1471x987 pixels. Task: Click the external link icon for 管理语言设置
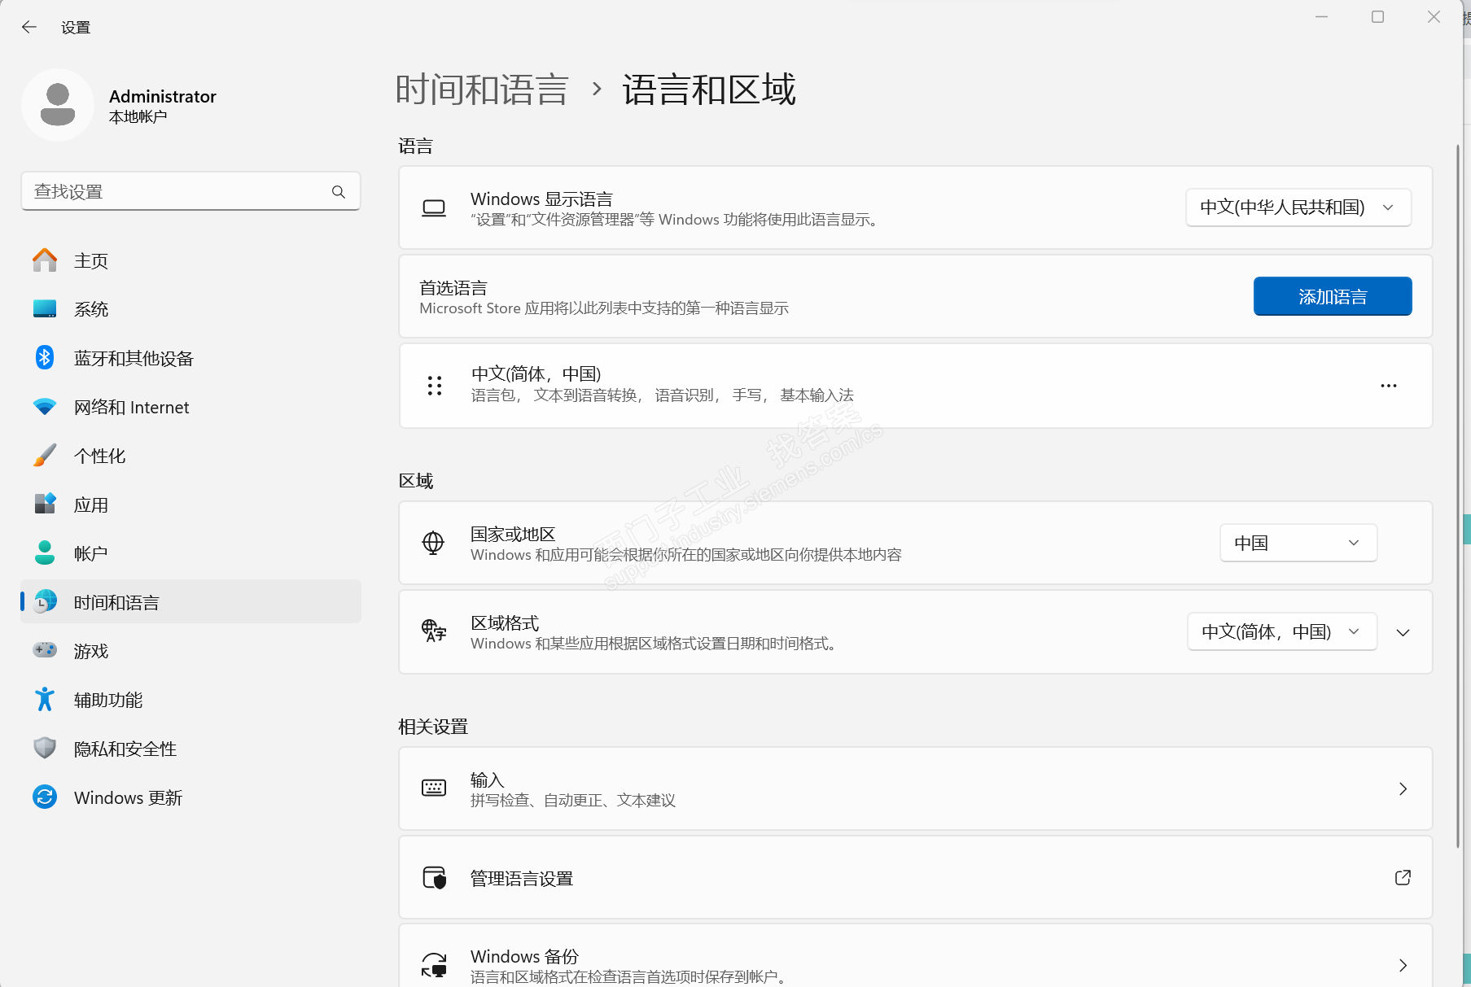(1403, 877)
